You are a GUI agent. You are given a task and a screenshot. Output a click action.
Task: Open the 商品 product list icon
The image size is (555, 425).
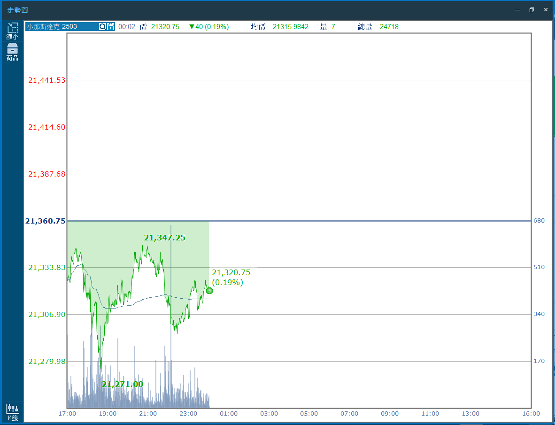click(13, 52)
